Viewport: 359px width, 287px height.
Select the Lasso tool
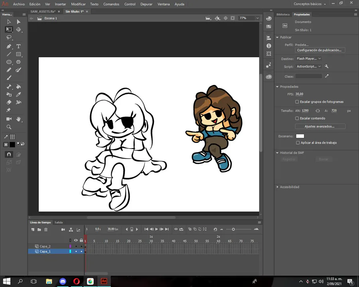point(9,37)
